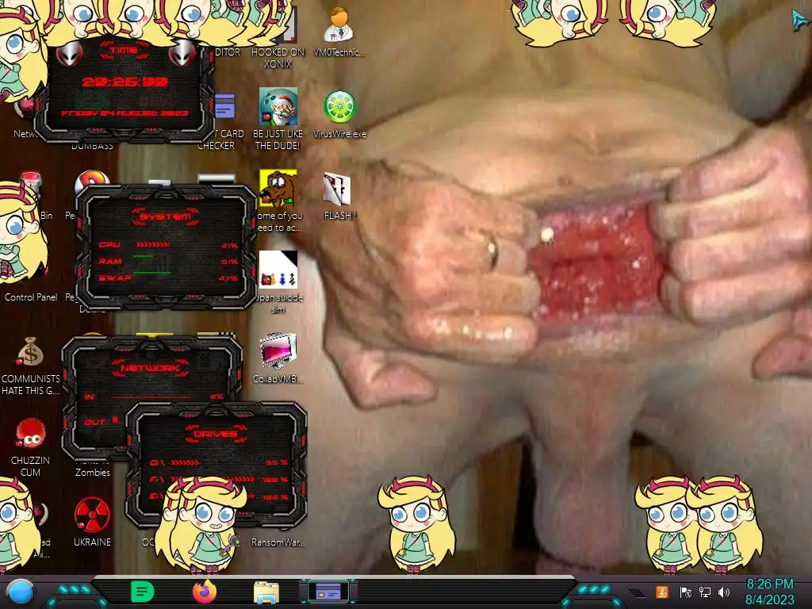Screen dimensions: 812x609
Task: Open File Explorer from the taskbar
Action: pos(266,592)
